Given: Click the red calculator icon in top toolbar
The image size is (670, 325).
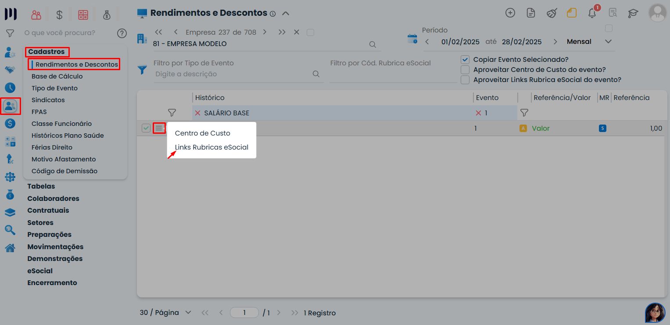Looking at the screenshot, I should (83, 14).
